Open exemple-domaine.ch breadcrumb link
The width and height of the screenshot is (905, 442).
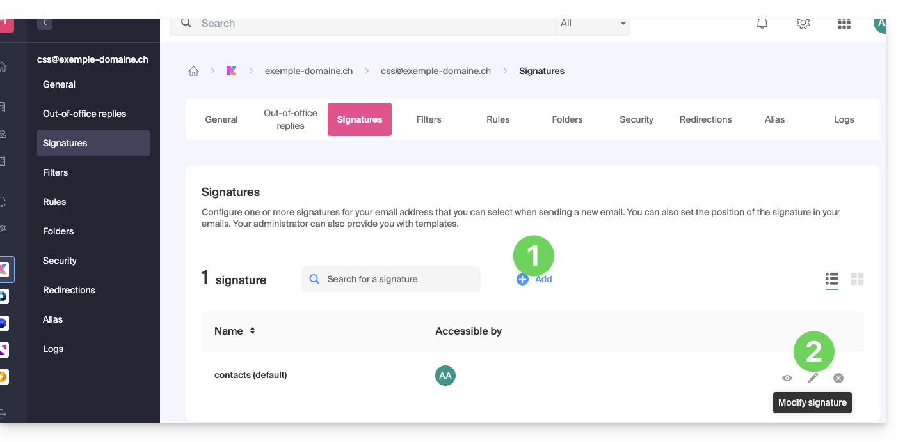(x=308, y=71)
